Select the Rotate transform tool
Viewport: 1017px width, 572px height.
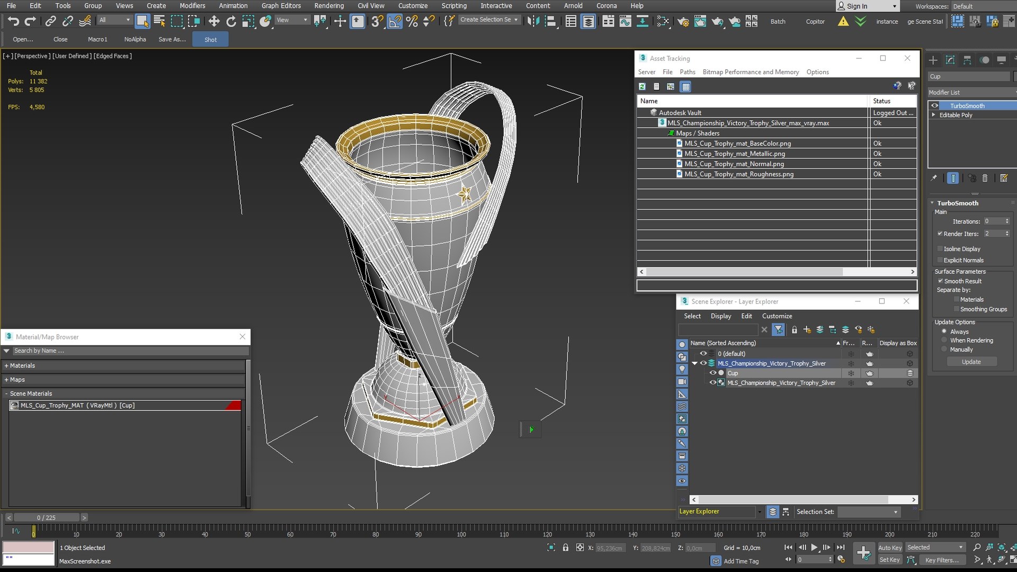(231, 21)
